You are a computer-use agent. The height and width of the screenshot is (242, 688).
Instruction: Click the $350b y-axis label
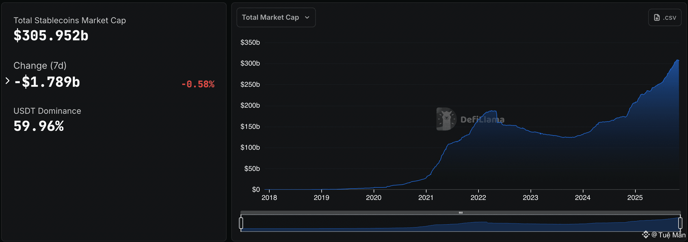pyautogui.click(x=250, y=42)
